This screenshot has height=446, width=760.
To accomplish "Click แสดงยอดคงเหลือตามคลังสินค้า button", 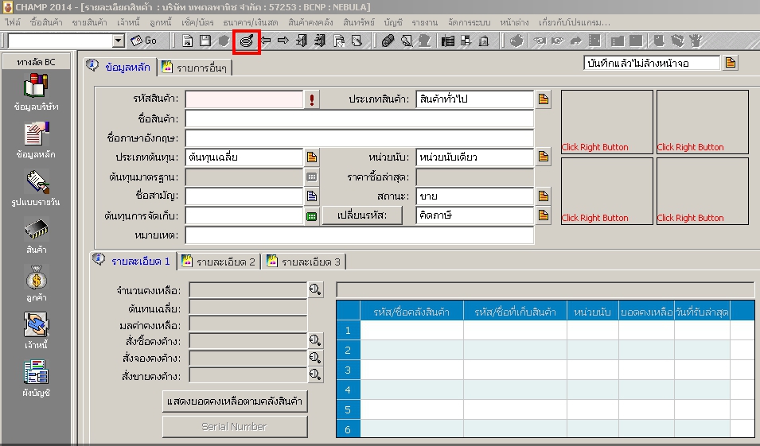I will pos(235,401).
